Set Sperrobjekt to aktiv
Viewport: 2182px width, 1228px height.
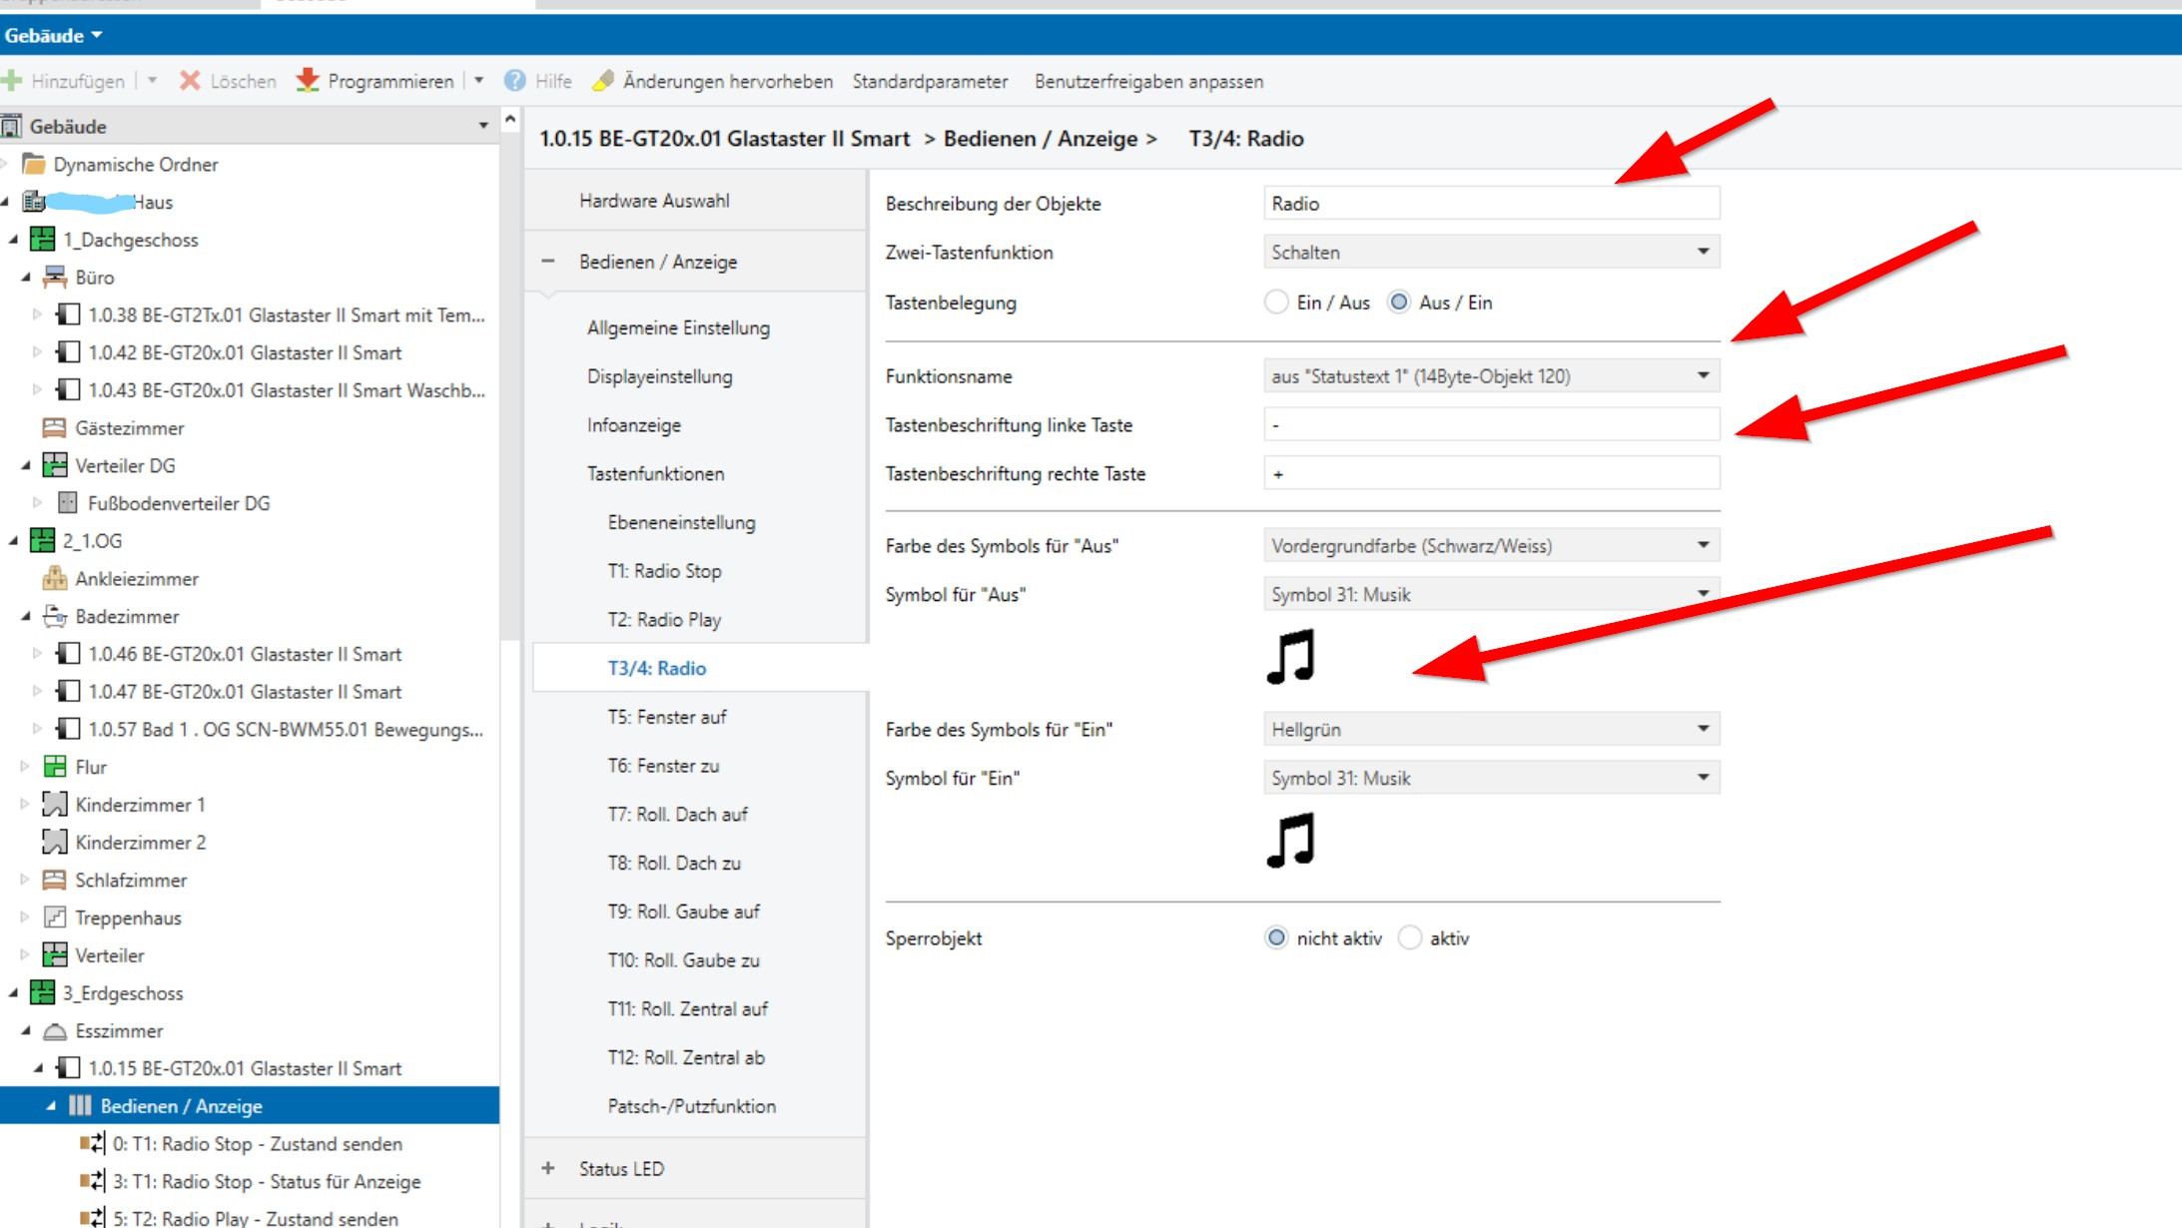(x=1410, y=938)
